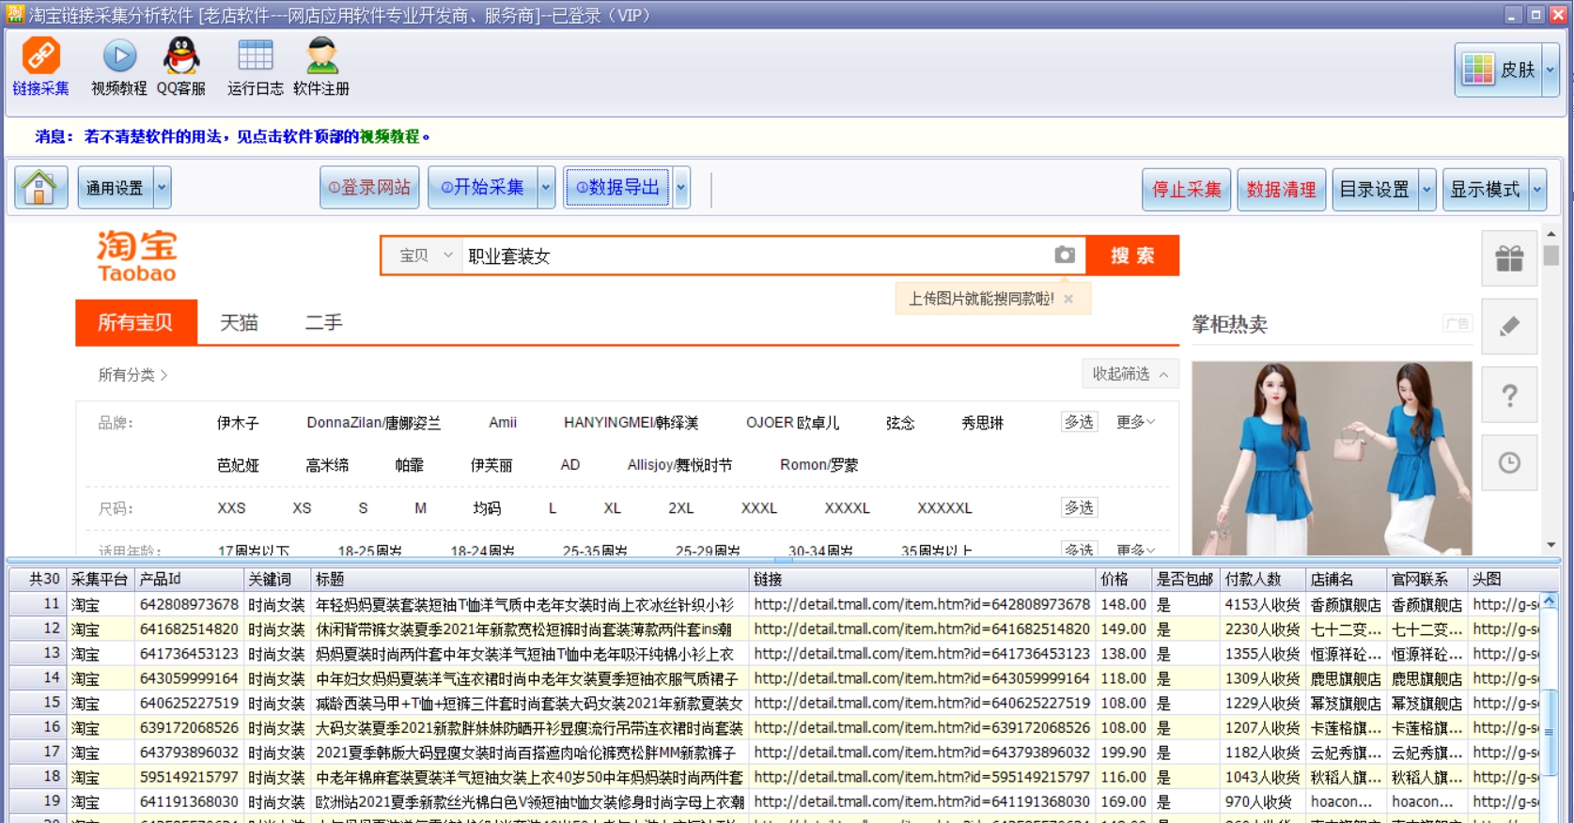
Task: Click the gift icon in sidebar
Action: point(1509,258)
